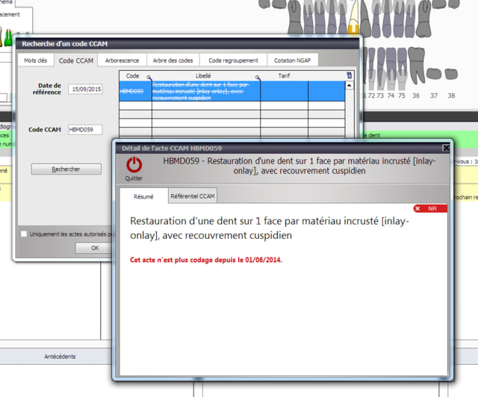The height and width of the screenshot is (397, 478).
Task: Click the Rechercher button
Action: (66, 169)
